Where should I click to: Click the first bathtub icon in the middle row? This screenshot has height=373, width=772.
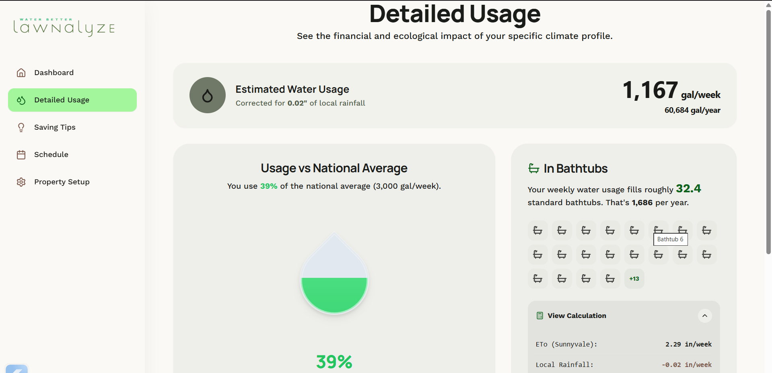(x=538, y=255)
